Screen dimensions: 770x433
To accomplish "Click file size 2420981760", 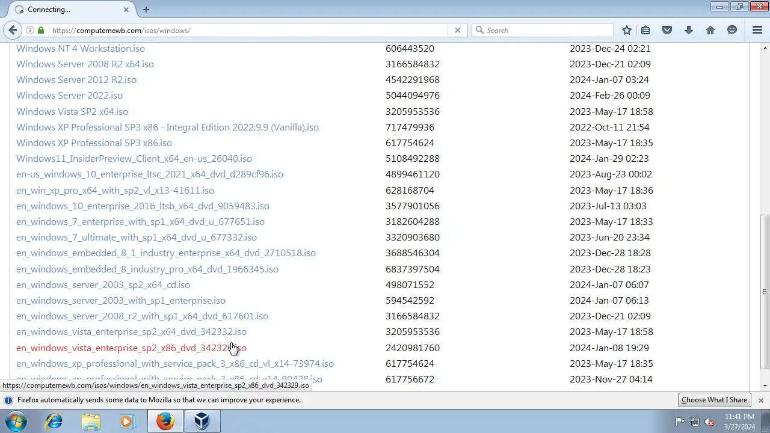I will click(x=413, y=348).
